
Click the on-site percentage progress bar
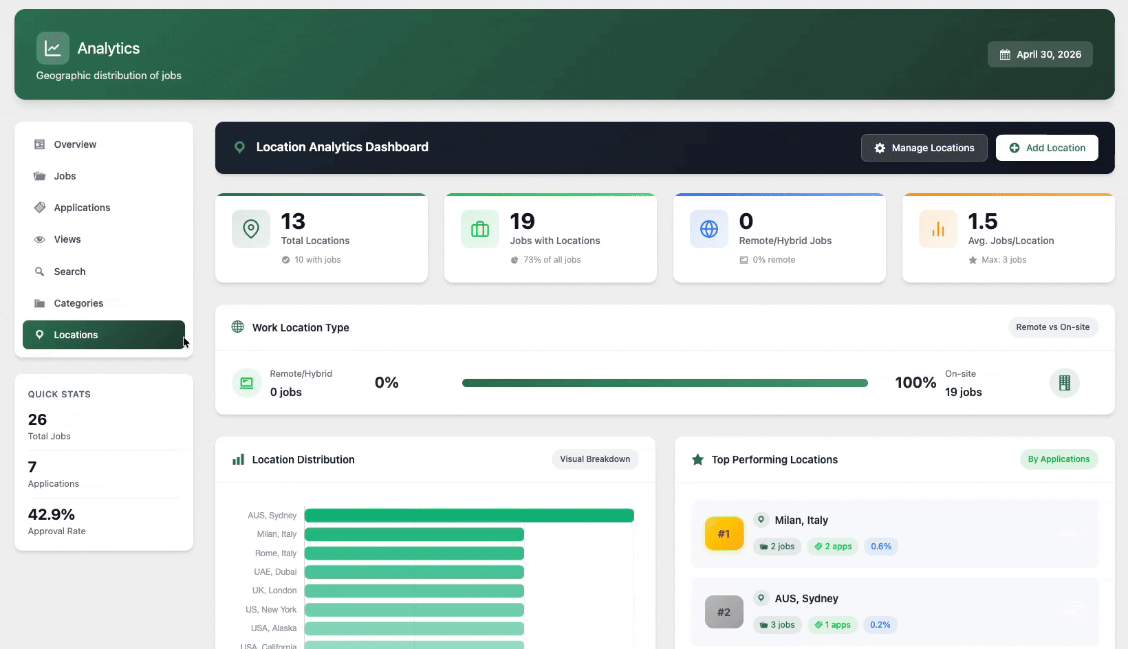pyautogui.click(x=664, y=383)
